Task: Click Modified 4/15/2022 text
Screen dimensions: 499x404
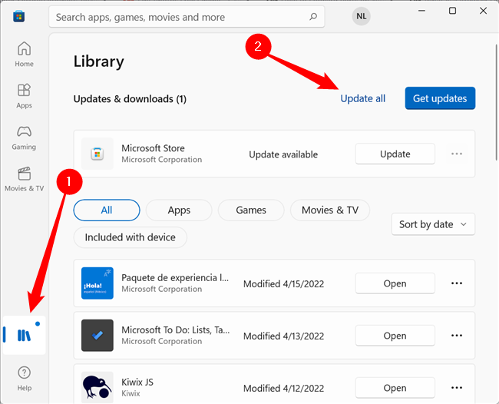Action: (283, 283)
